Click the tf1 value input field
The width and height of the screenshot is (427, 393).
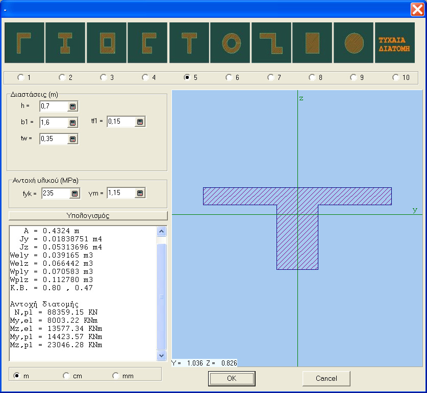coord(121,122)
